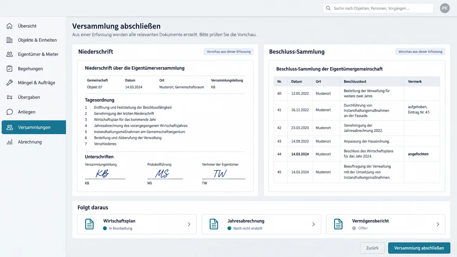Expand the Vermögensbericht card chevron

point(438,224)
